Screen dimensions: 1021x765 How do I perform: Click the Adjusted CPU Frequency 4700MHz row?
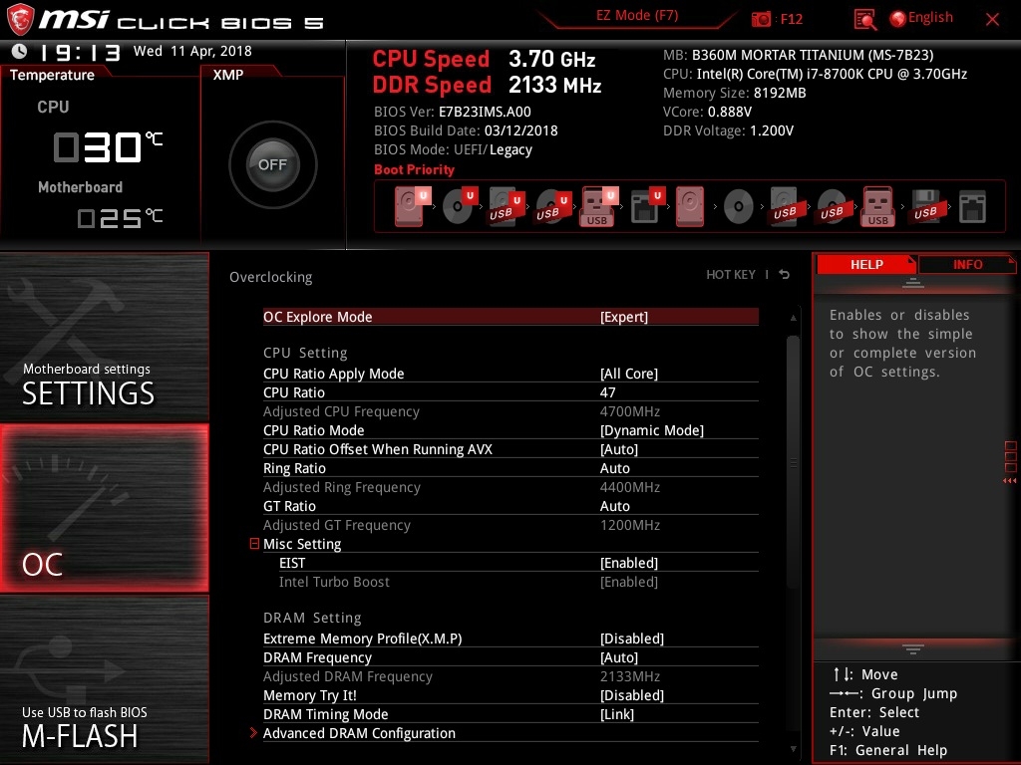510,411
